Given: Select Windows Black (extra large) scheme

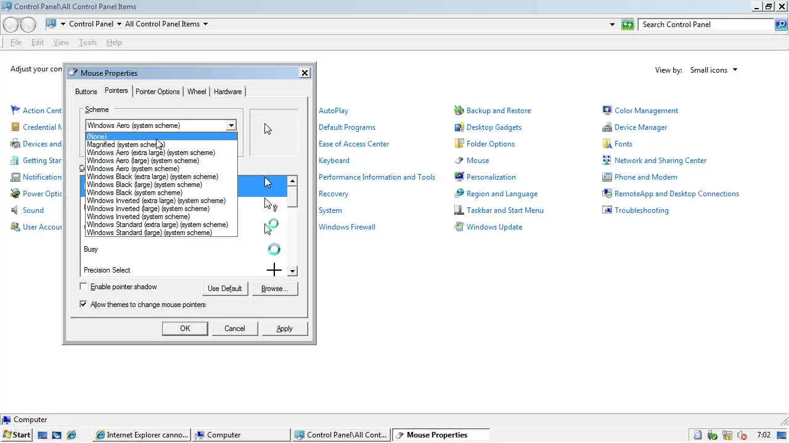Looking at the screenshot, I should [x=161, y=177].
